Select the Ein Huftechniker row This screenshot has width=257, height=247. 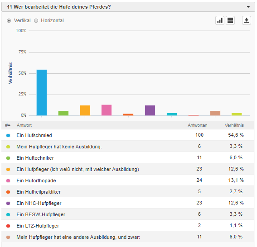tap(128, 158)
